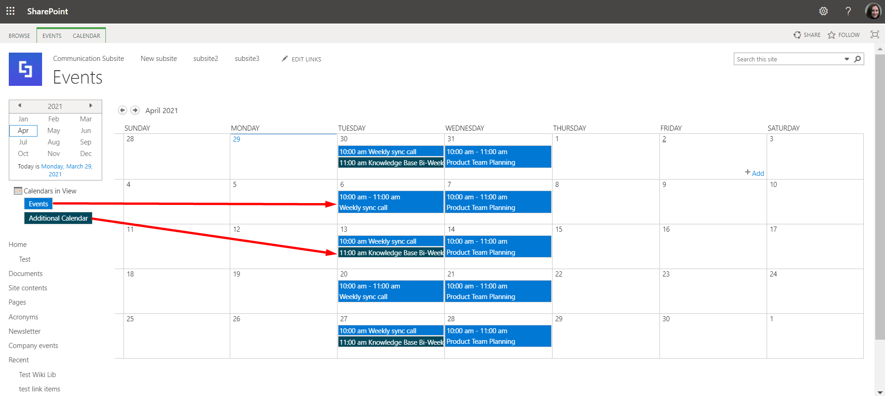This screenshot has width=885, height=396.
Task: Open Knowledge Base Bi-Week on April 13
Action: [x=391, y=252]
